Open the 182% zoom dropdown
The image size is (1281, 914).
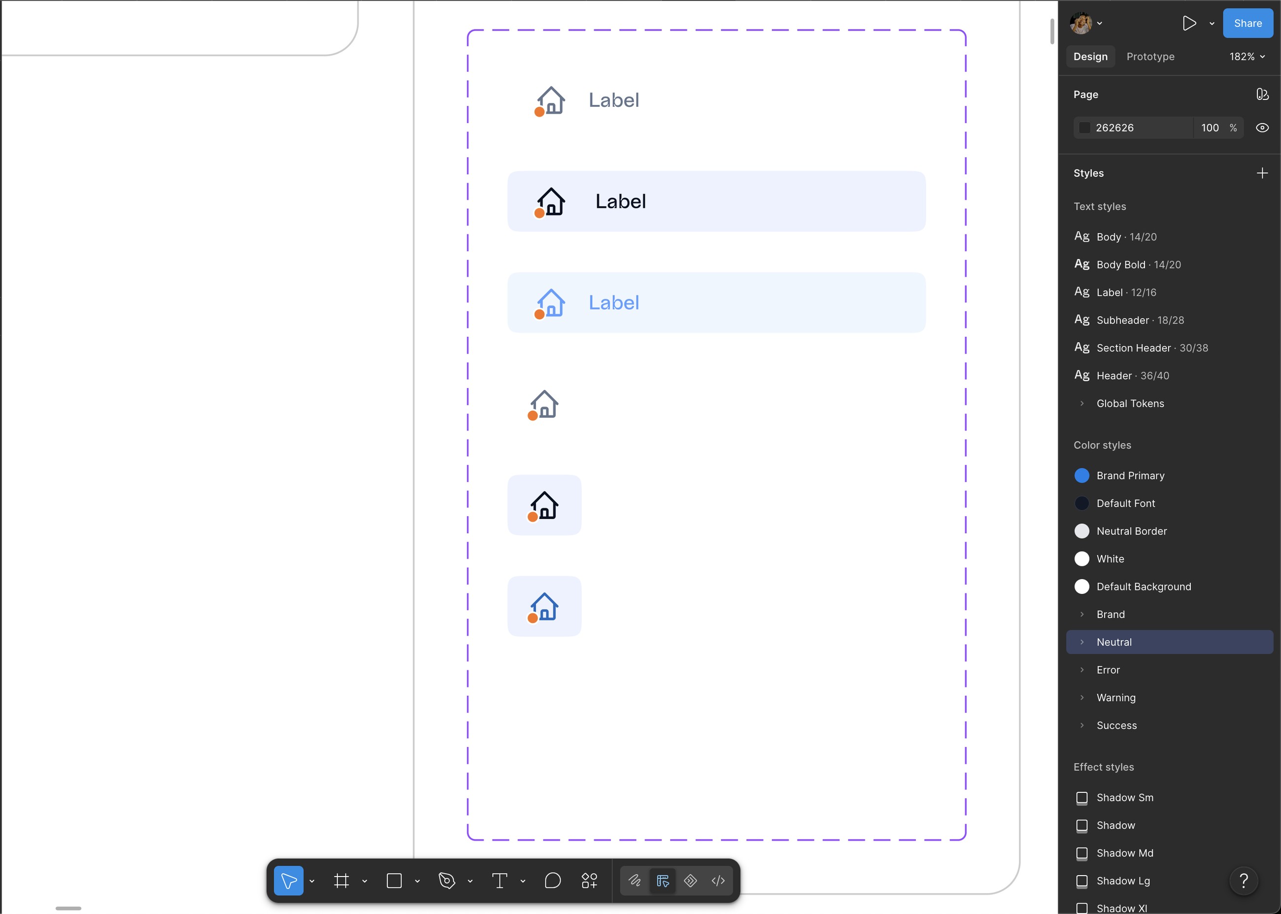coord(1247,57)
